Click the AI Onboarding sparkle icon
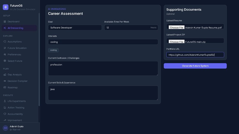The height and width of the screenshot is (134, 239). [x=5, y=28]
